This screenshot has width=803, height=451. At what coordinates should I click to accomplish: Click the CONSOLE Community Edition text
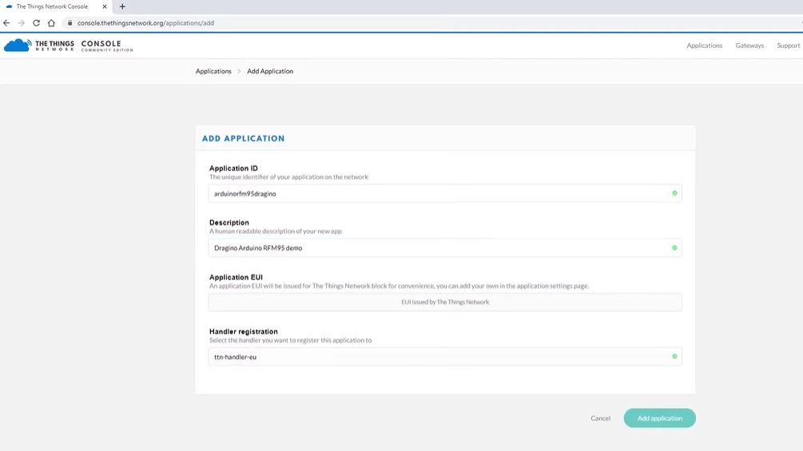point(107,45)
